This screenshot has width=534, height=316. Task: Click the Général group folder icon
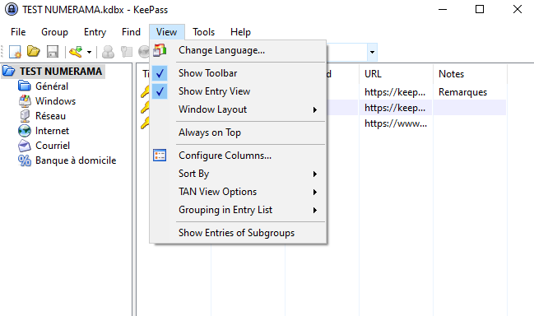24,86
